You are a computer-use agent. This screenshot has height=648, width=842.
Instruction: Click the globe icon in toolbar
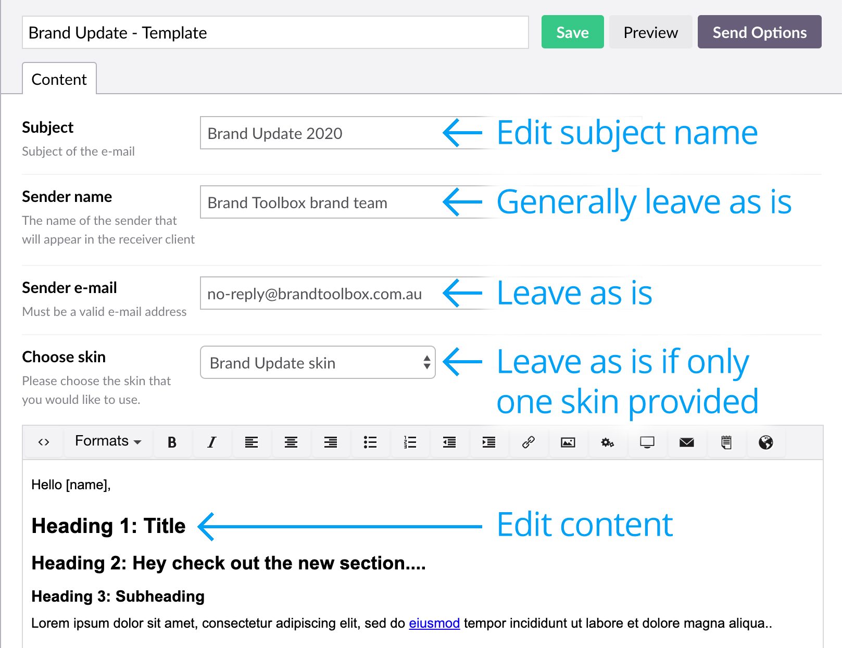[x=766, y=442]
